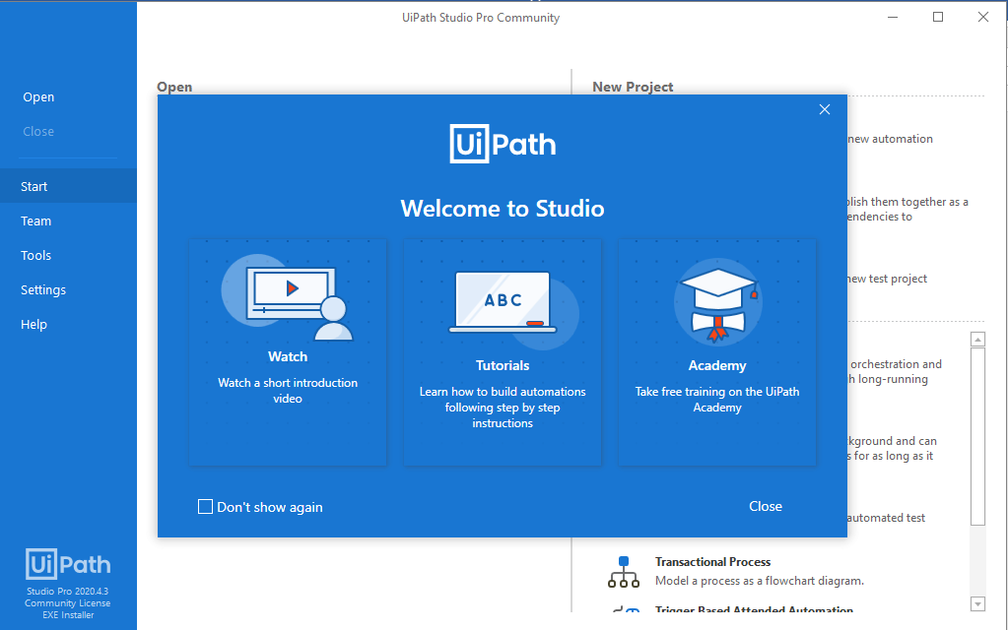
Task: Click the template list scrollbar thumb
Action: click(977, 437)
